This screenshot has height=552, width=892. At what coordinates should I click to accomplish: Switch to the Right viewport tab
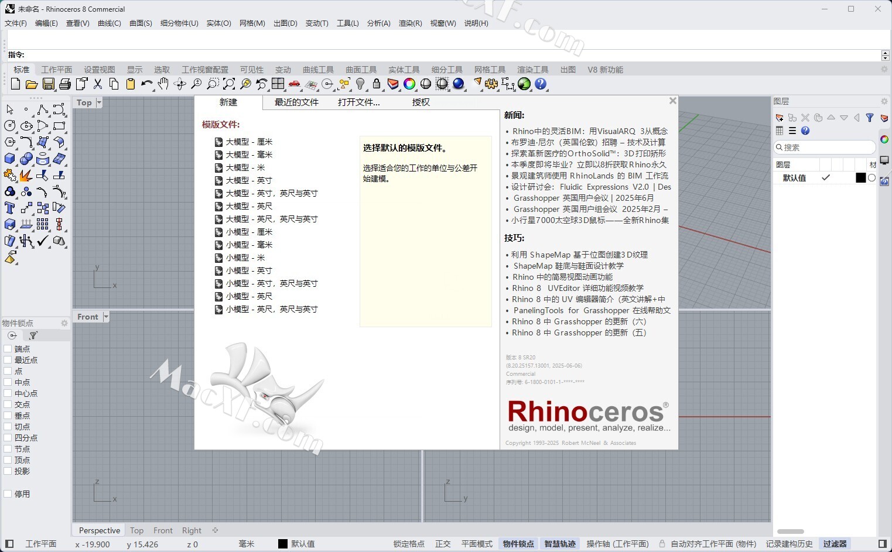click(192, 530)
